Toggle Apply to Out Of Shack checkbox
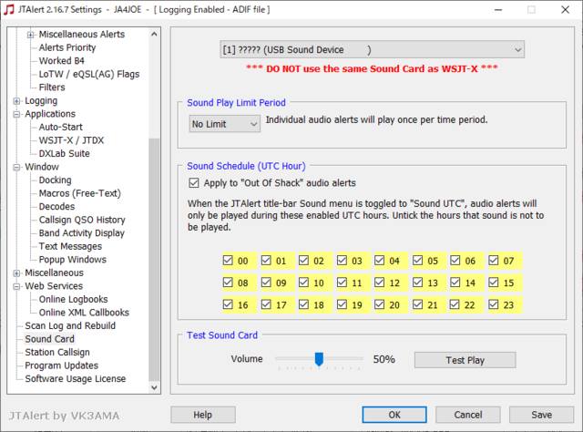 coord(194,182)
